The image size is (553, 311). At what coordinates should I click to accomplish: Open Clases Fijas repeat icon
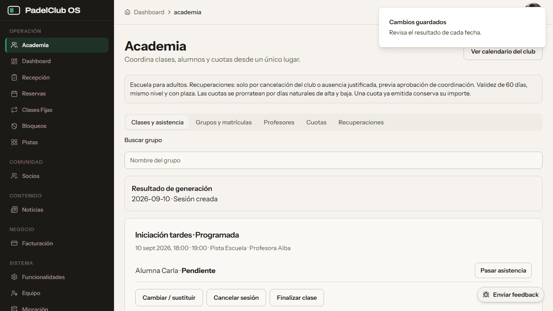pos(14,110)
